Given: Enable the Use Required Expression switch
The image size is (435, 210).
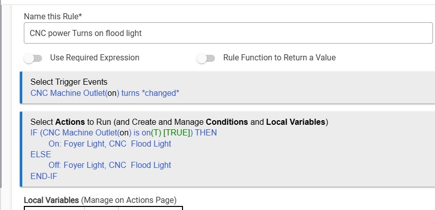Looking at the screenshot, I should click(x=34, y=58).
